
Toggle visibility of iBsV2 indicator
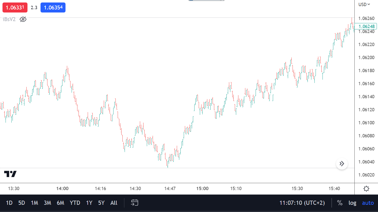(x=23, y=19)
